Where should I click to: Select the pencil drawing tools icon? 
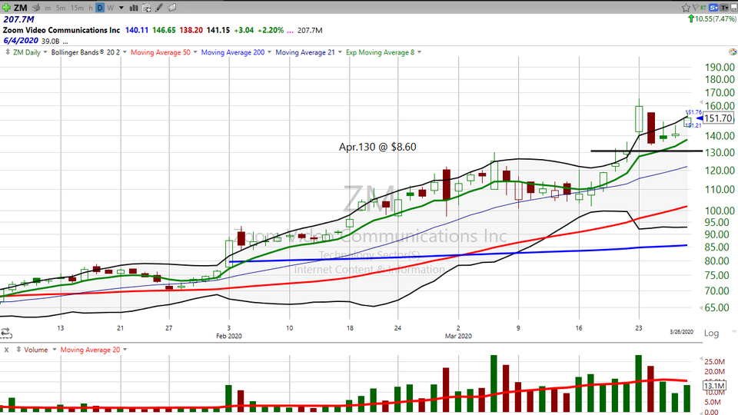click(x=159, y=8)
